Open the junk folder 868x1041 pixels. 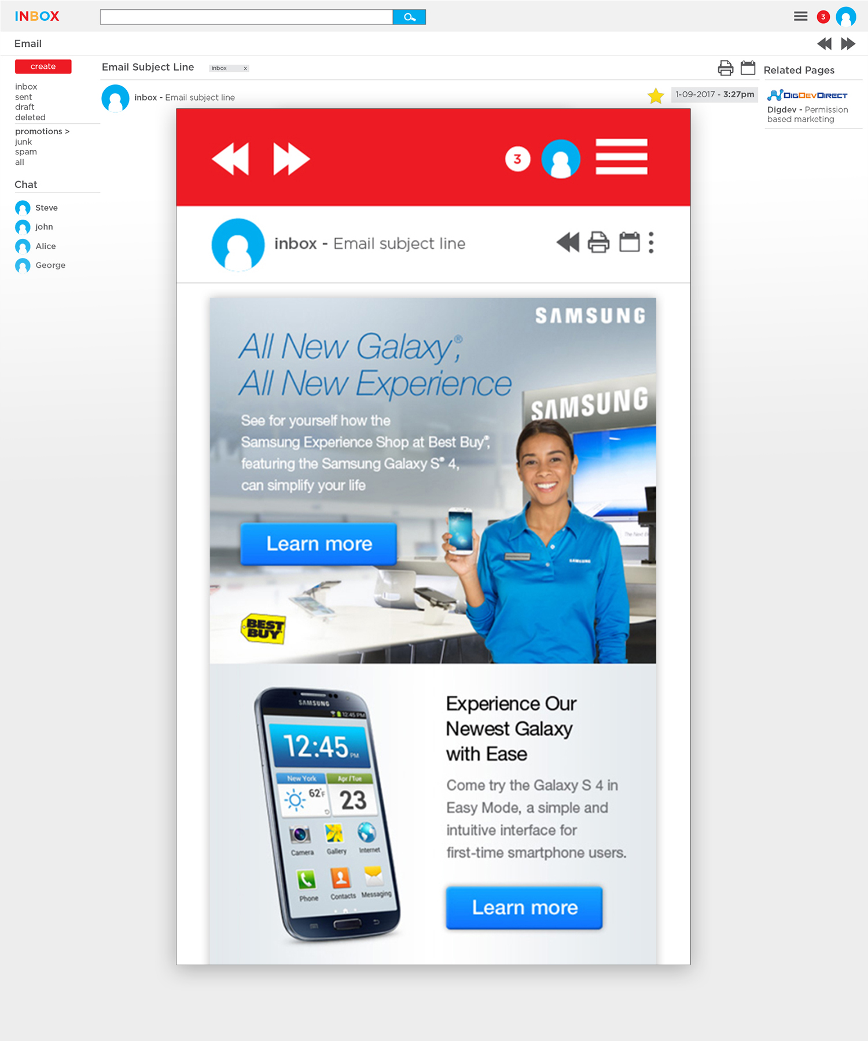click(24, 142)
